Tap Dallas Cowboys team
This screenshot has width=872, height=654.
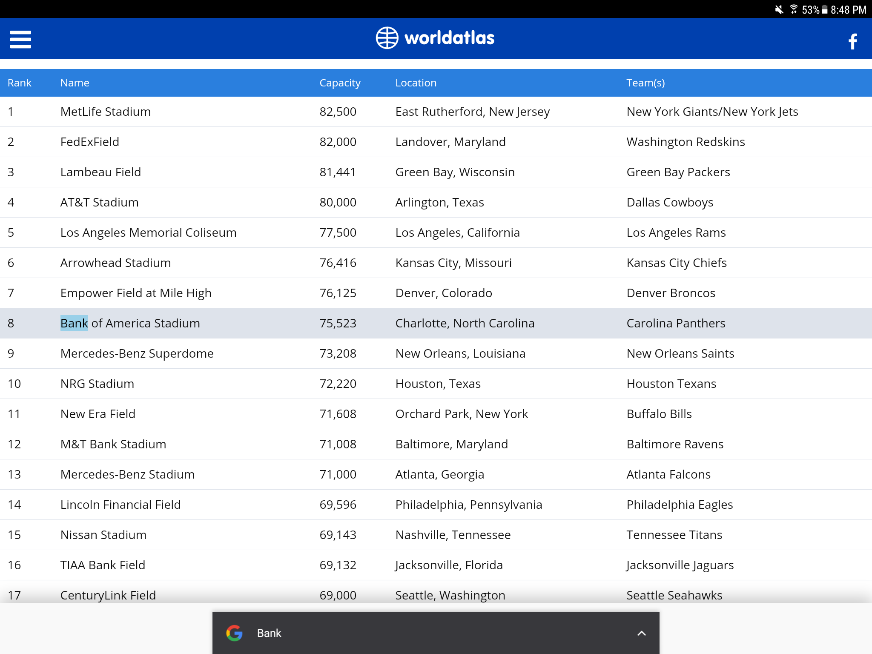coord(670,202)
